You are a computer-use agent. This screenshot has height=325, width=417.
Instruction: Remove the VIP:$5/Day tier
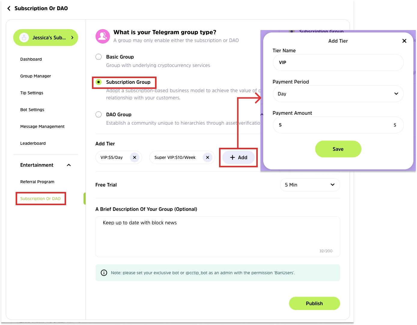point(135,157)
